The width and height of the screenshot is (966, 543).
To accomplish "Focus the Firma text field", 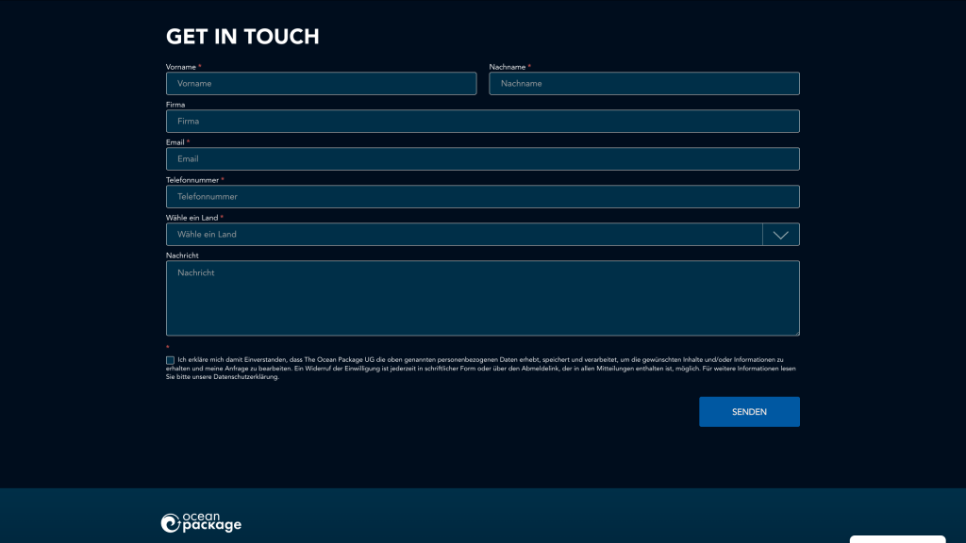I will (x=482, y=122).
